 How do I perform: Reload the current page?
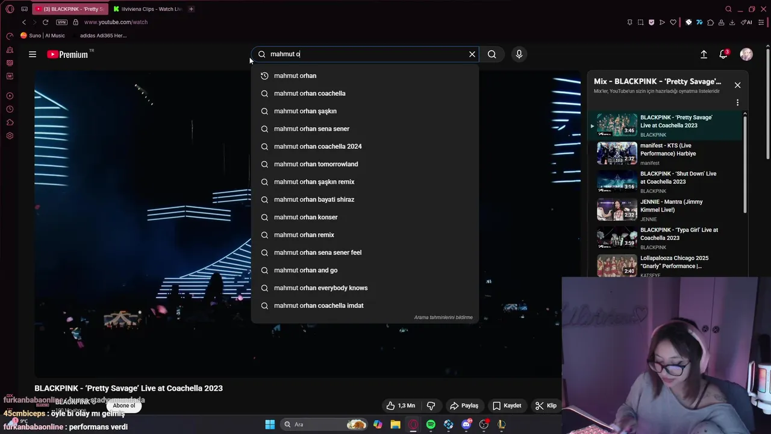[x=45, y=22]
